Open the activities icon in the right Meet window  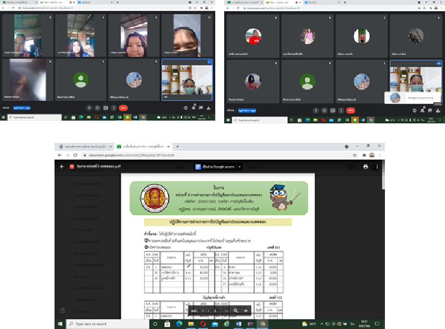tap(438, 110)
